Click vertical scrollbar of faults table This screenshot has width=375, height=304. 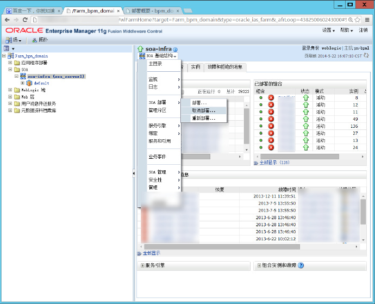tap(363, 212)
